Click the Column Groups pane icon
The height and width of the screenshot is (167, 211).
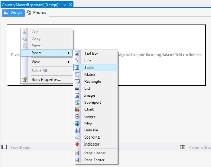tap(183, 147)
